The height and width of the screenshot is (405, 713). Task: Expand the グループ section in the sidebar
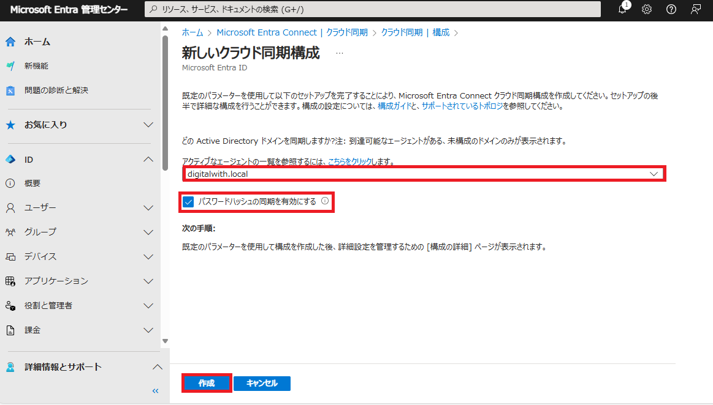tap(148, 232)
